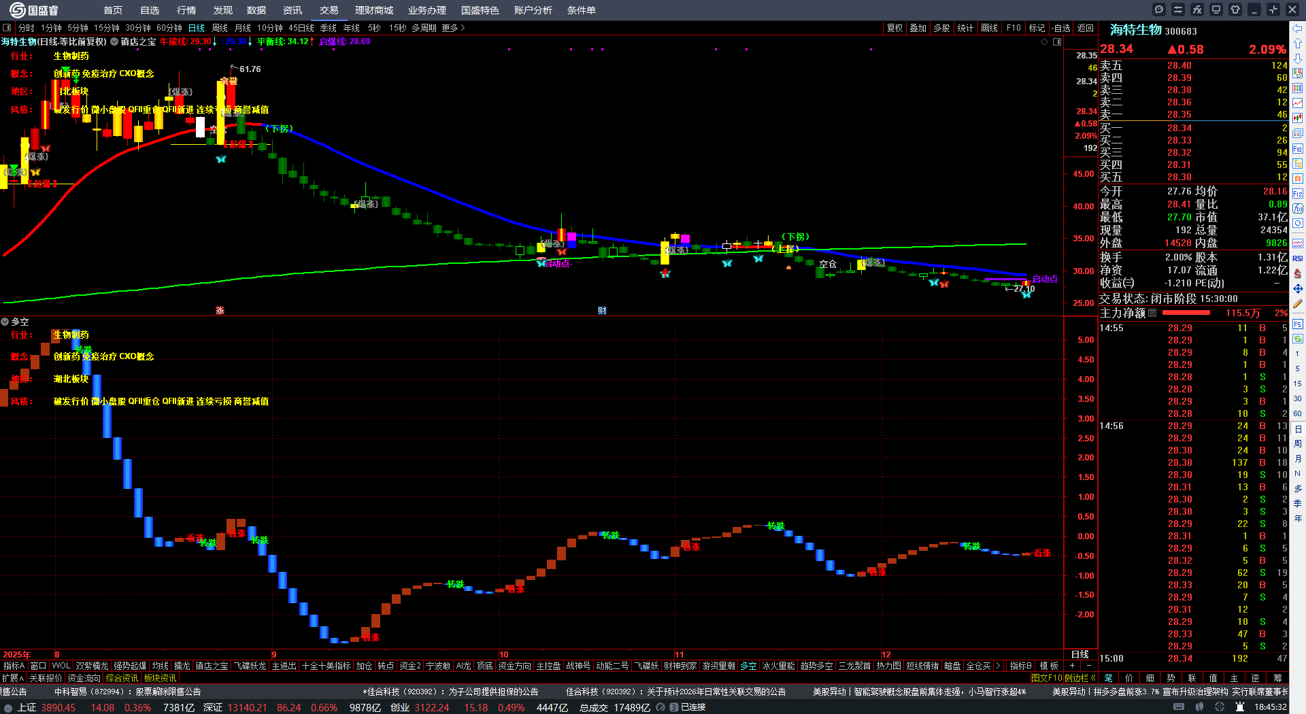Click the fx formula icon
This screenshot has width=1306, height=714.
(x=1197, y=10)
